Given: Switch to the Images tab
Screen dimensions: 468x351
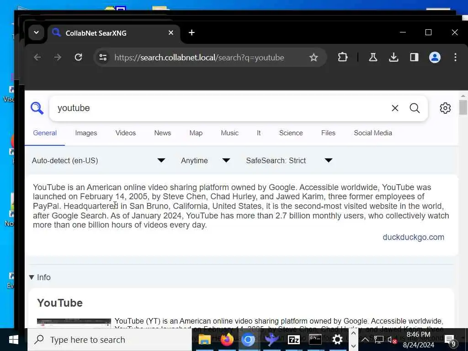Looking at the screenshot, I should pyautogui.click(x=86, y=133).
